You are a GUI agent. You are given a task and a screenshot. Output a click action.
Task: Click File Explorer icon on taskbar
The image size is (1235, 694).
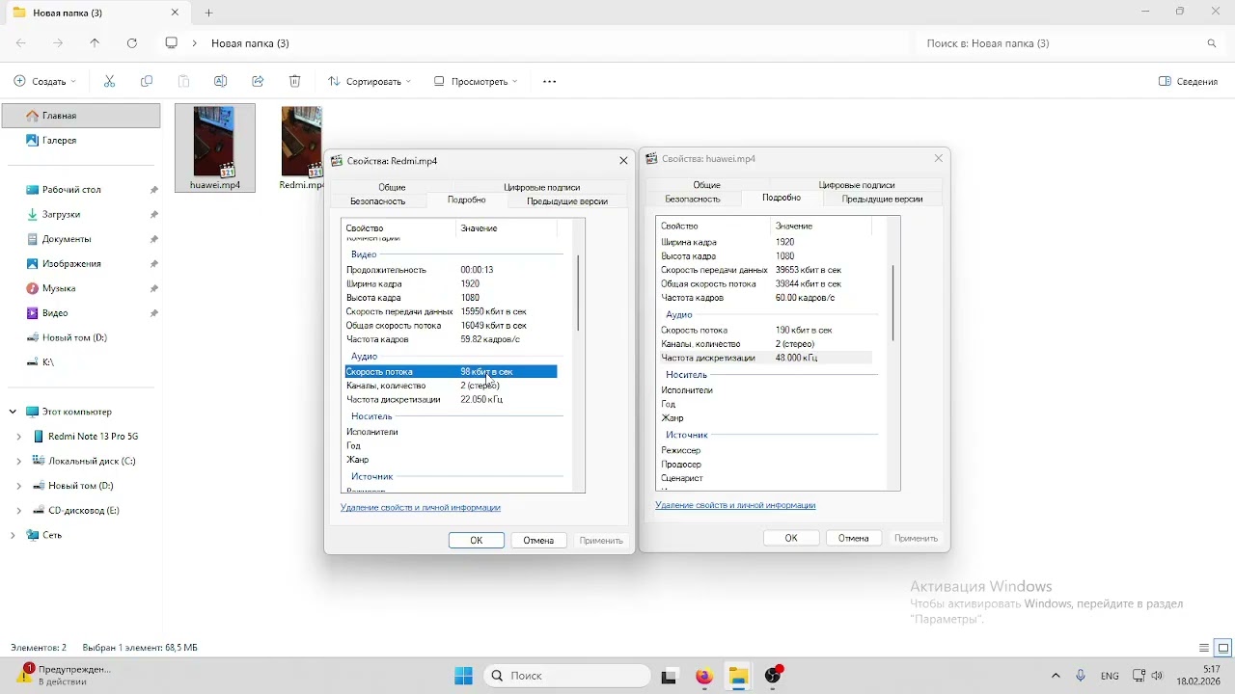point(739,677)
